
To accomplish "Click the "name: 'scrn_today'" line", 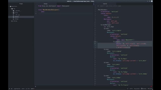I will tap(114, 78).
